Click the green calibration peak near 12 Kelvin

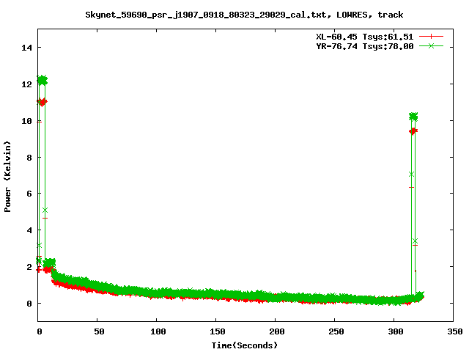click(43, 80)
